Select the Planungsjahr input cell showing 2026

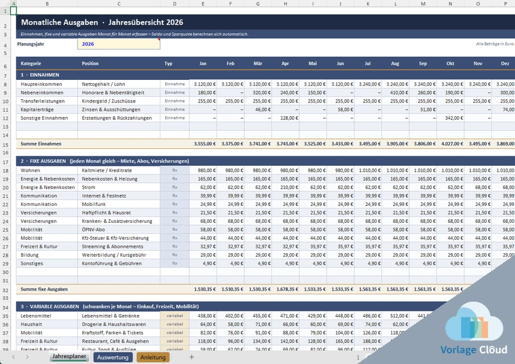[x=119, y=44]
